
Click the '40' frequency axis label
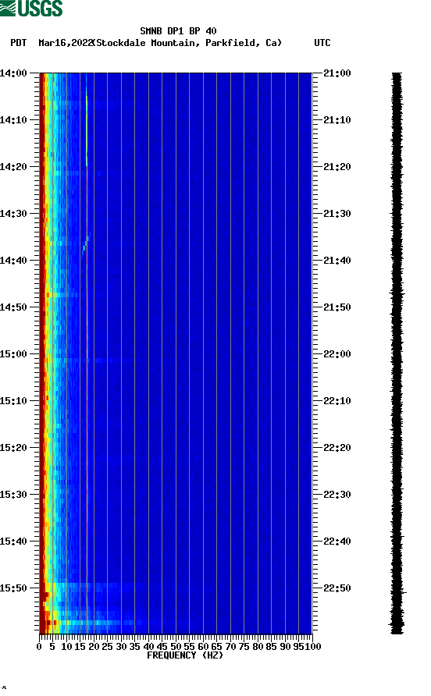click(148, 647)
